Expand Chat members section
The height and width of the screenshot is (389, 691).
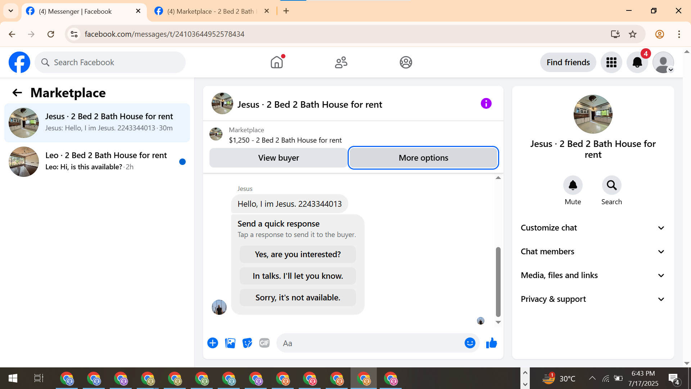(592, 251)
